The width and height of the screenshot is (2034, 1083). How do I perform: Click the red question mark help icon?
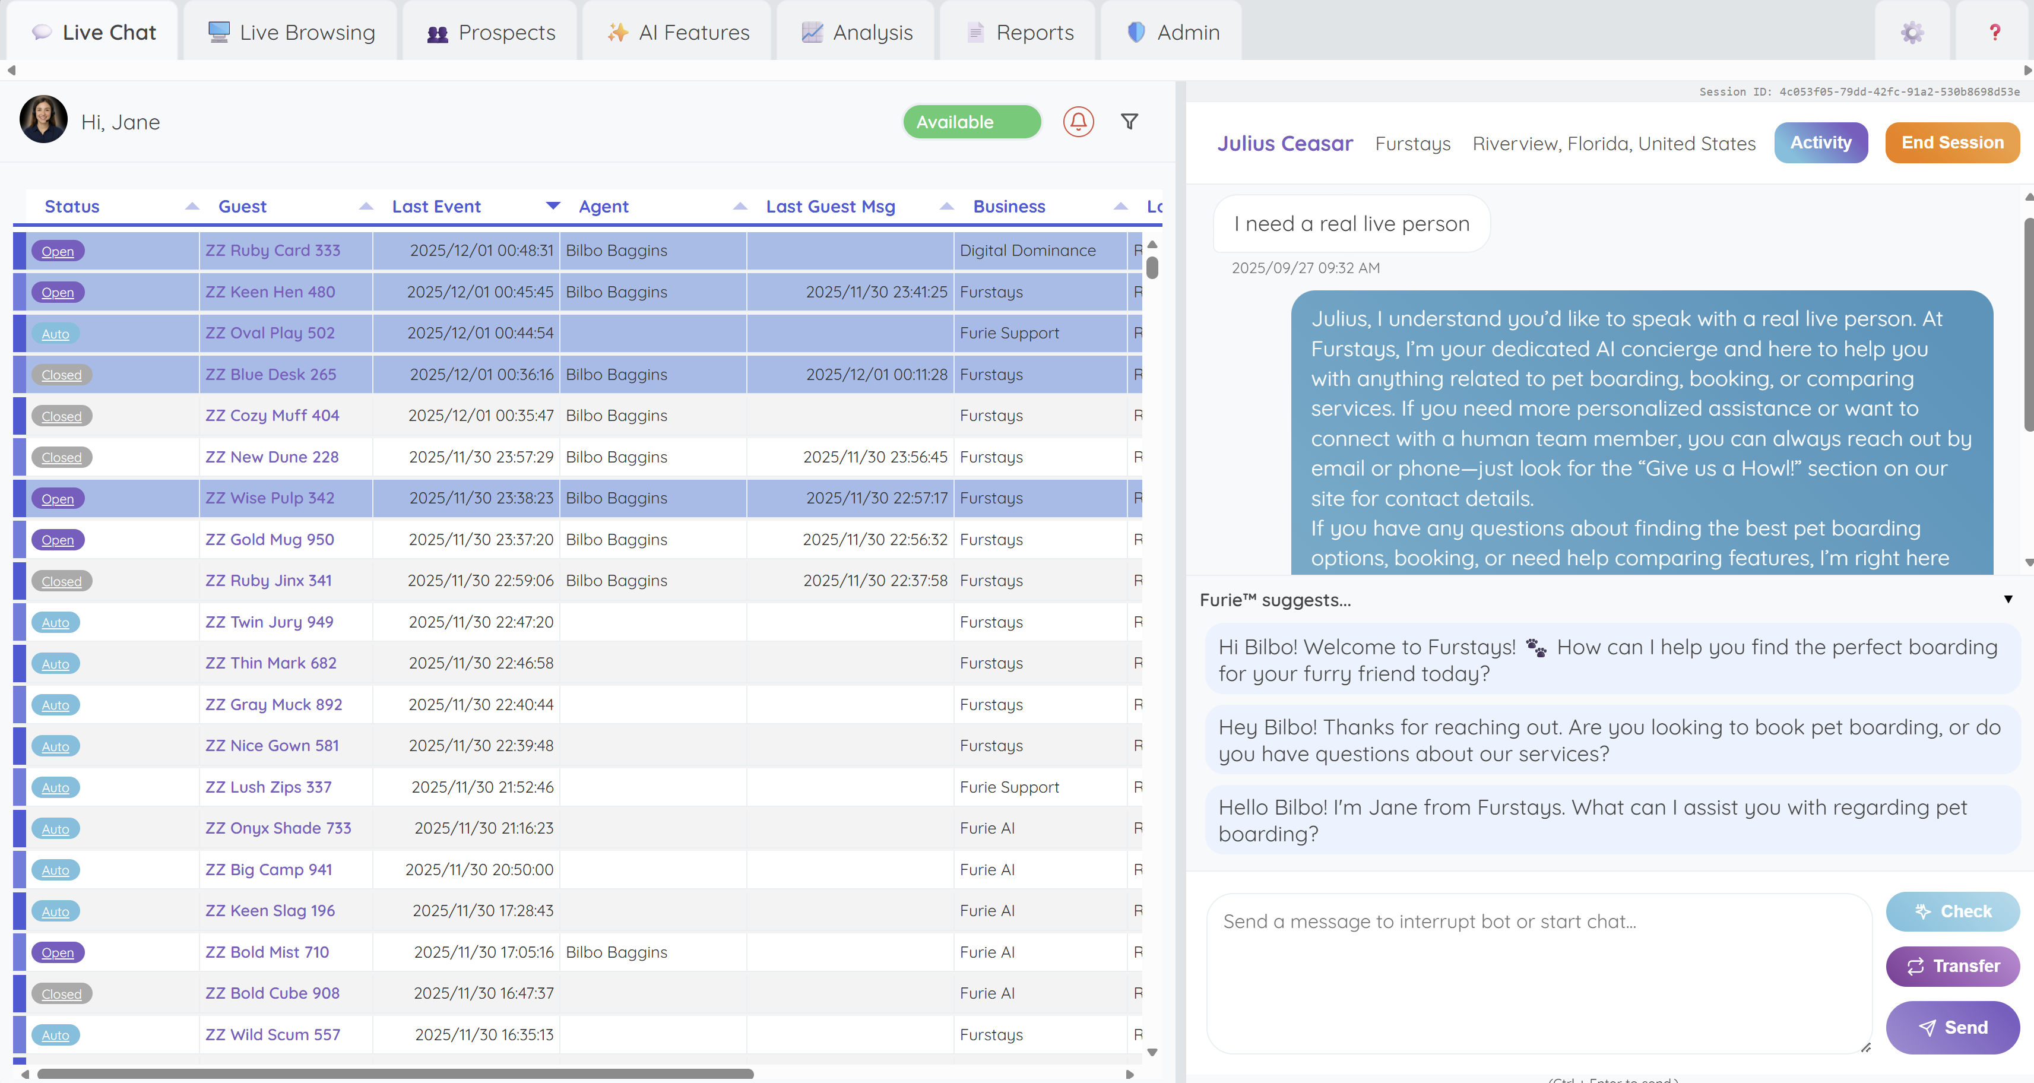tap(1995, 33)
